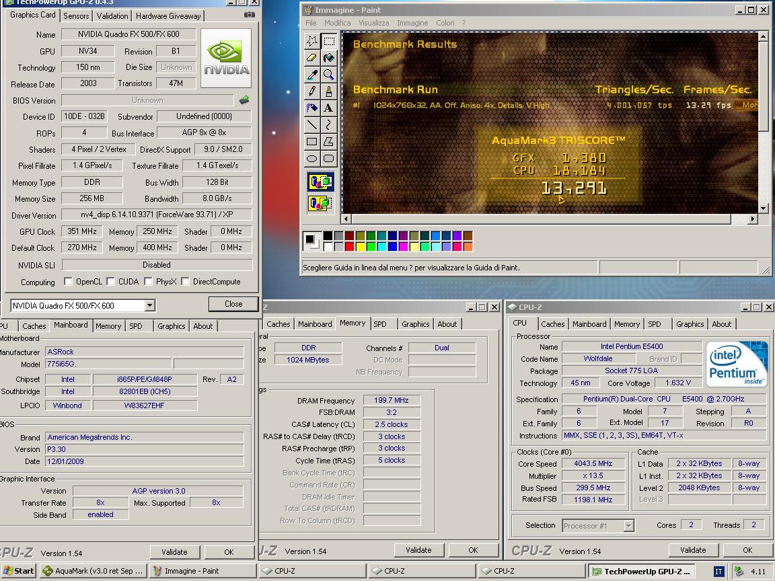Pick the bright red swatch in Paint palette
This screenshot has height=581, width=775.
[349, 246]
